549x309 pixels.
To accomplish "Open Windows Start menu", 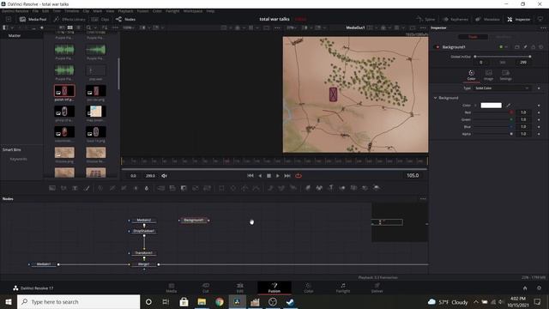I will coord(9,301).
